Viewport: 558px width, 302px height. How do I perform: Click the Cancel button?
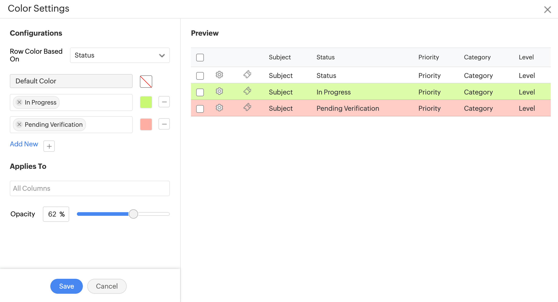point(107,286)
